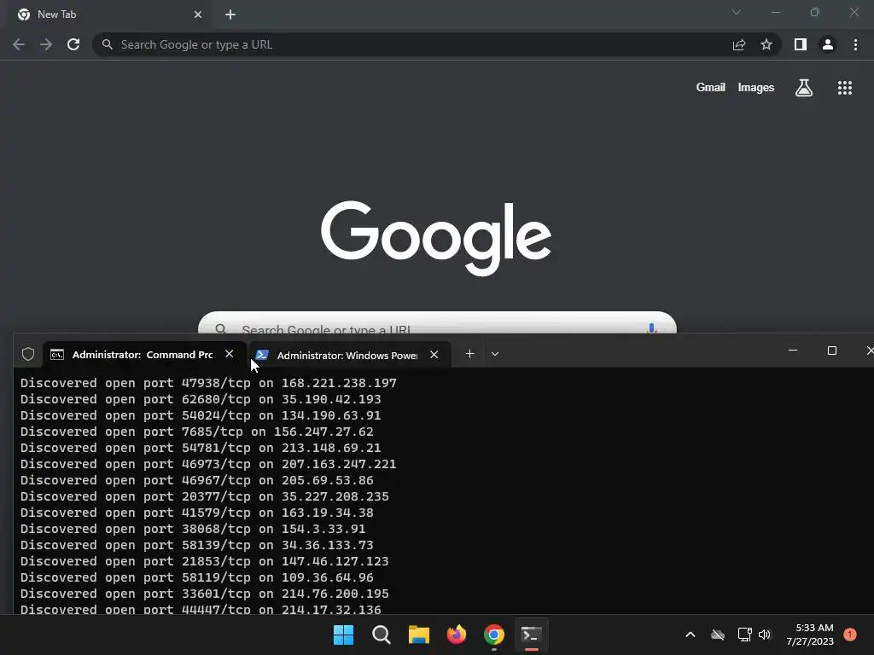Click the line with IP 134.190.63.91

pos(201,415)
